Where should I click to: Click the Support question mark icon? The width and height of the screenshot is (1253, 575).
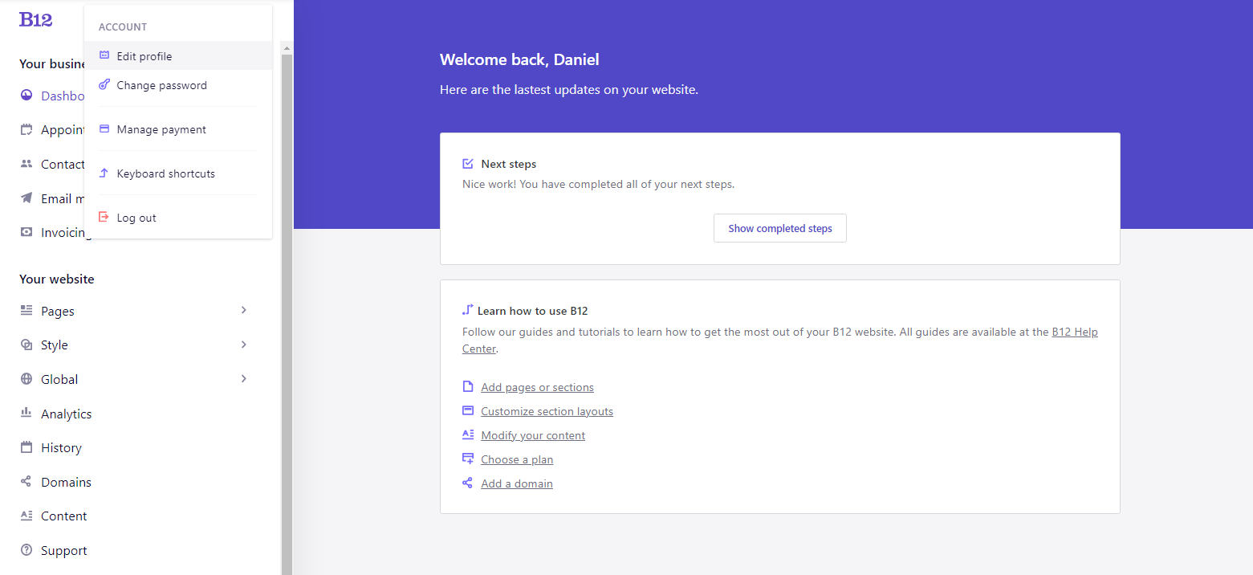[26, 550]
